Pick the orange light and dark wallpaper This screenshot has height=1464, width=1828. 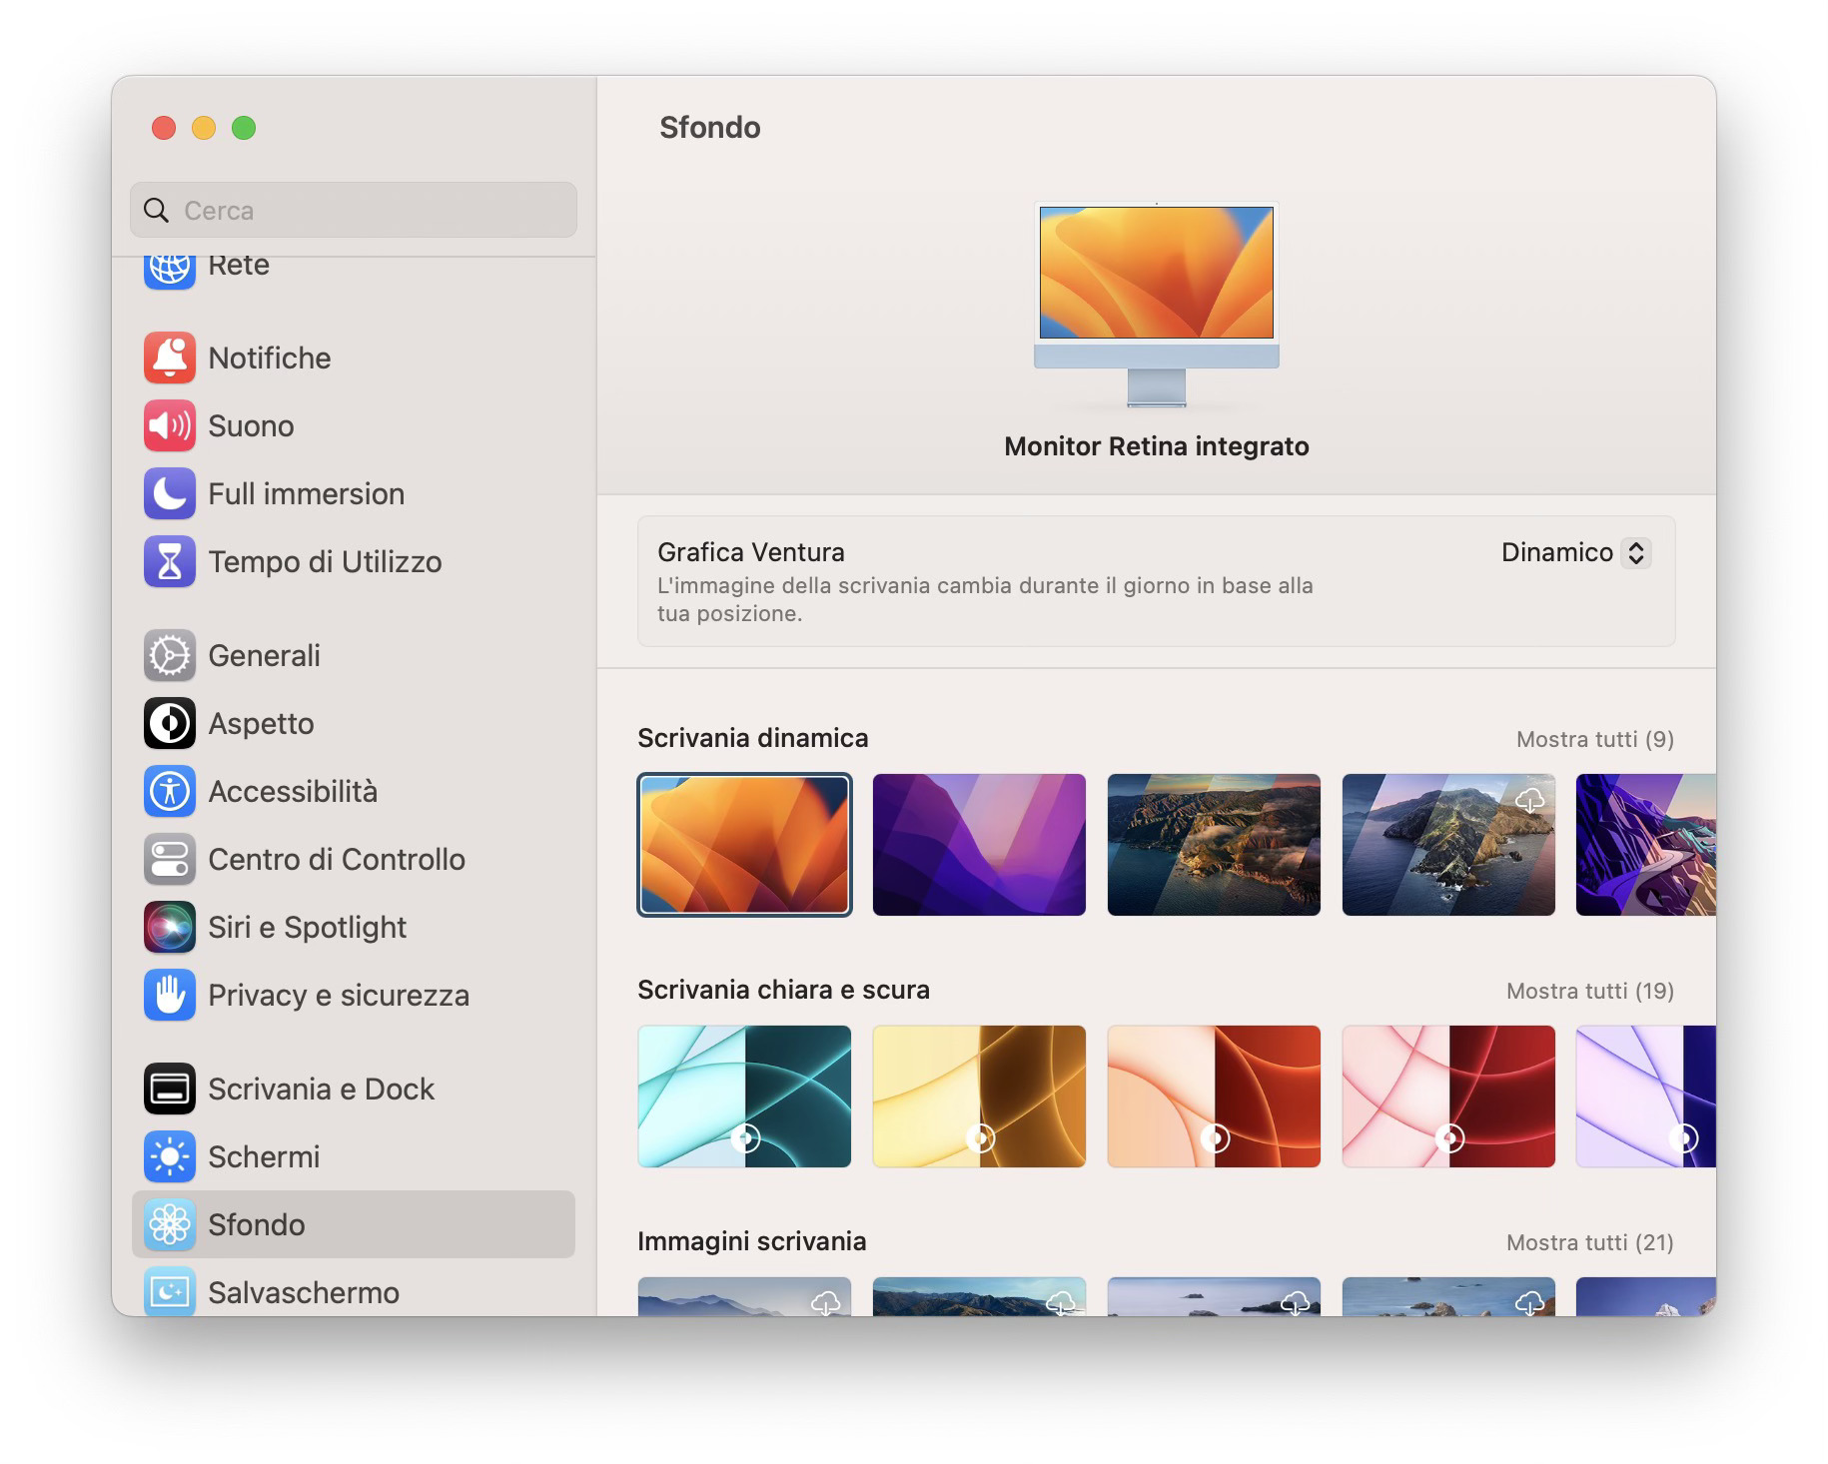pos(1214,1097)
